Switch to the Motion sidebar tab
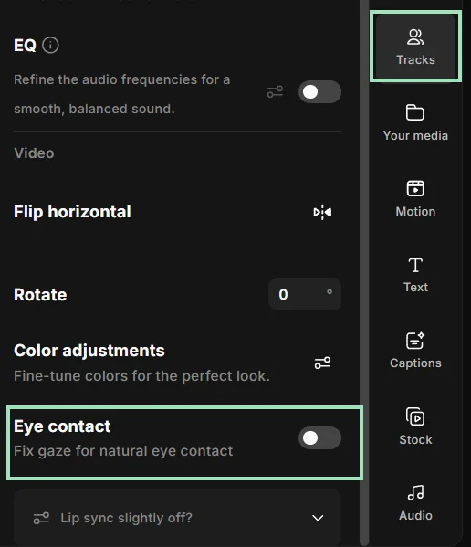The height and width of the screenshot is (547, 471). point(415,198)
